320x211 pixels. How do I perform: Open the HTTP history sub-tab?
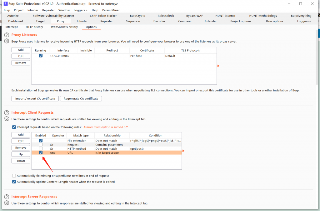(34, 27)
